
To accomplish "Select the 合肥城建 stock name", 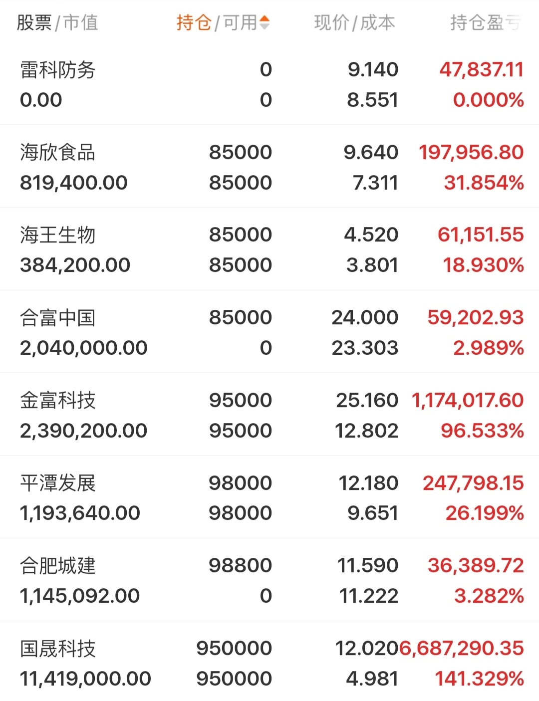I will tap(58, 566).
